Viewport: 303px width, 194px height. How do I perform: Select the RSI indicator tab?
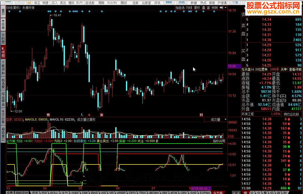pos(44,193)
